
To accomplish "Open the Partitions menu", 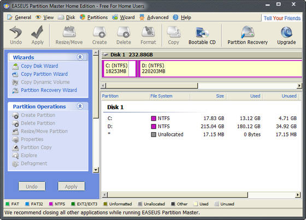I will 94,17.
